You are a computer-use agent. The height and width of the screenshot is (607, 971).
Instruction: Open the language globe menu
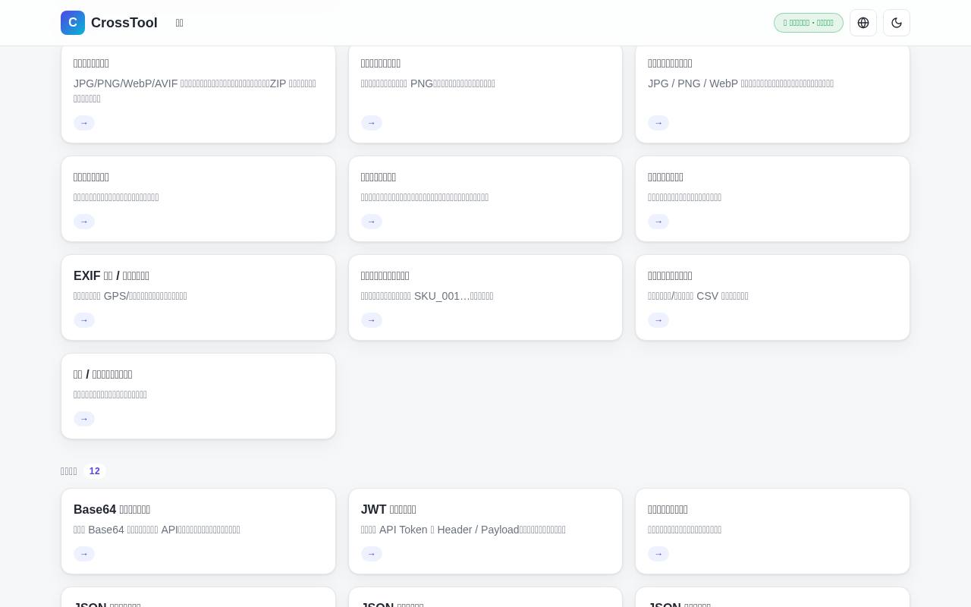863,23
